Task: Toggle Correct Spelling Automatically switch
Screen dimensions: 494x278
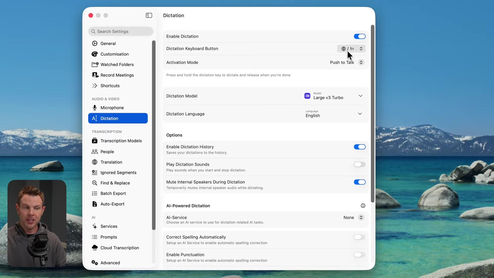Action: [359, 237]
